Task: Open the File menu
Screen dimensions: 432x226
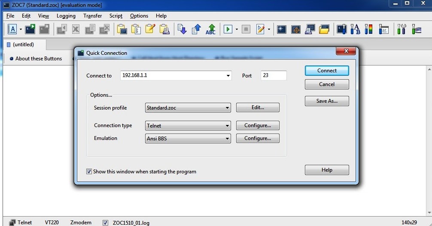Action: [10, 16]
